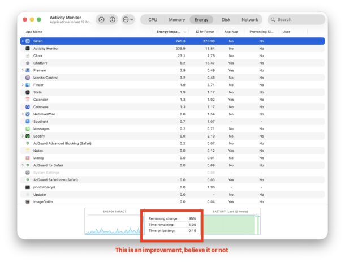
Task: Click the NetNewsWire app icon
Action: [28, 114]
